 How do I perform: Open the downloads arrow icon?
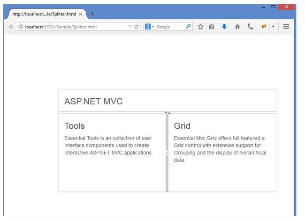click(x=224, y=27)
